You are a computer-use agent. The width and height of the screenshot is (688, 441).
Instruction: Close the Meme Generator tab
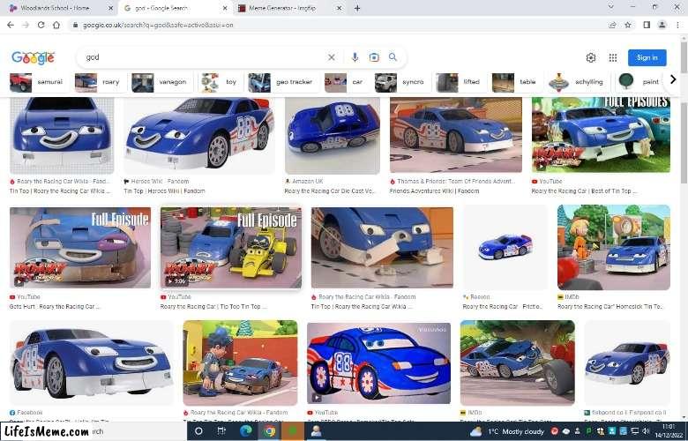pos(340,8)
